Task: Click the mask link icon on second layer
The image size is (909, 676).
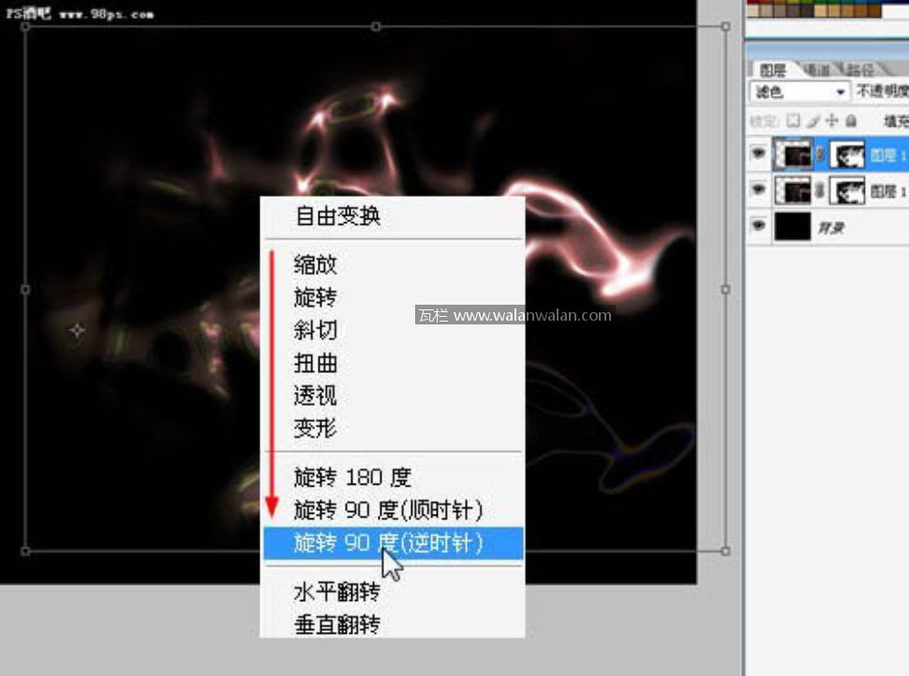Action: pyautogui.click(x=821, y=191)
